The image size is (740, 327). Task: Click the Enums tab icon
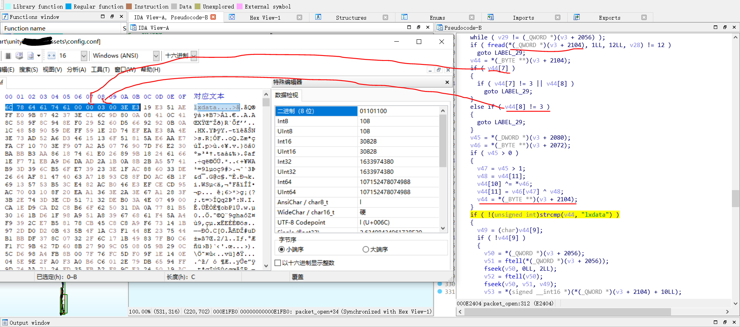(x=404, y=17)
